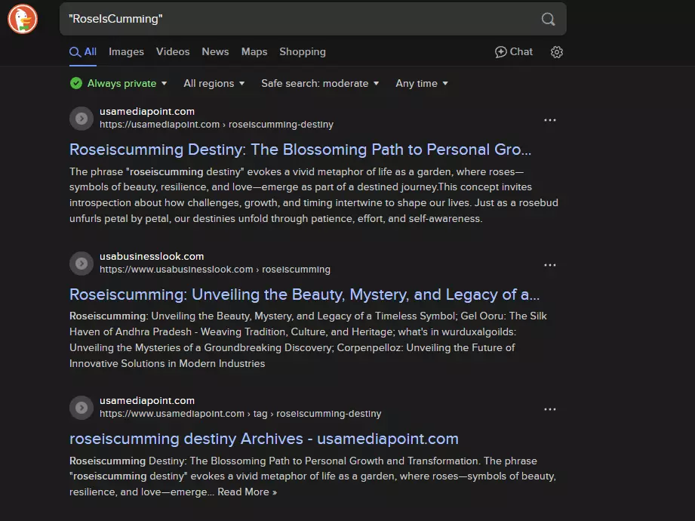Image resolution: width=695 pixels, height=521 pixels.
Task: Click favicon of the Archives result
Action: [81, 408]
